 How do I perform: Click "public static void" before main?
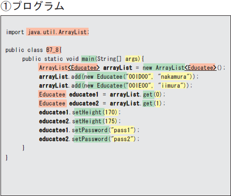click(50, 59)
